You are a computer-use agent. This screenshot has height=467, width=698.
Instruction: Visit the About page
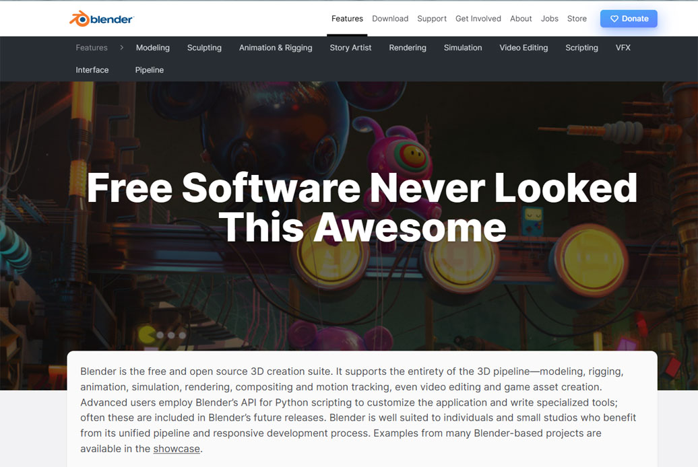pos(521,19)
